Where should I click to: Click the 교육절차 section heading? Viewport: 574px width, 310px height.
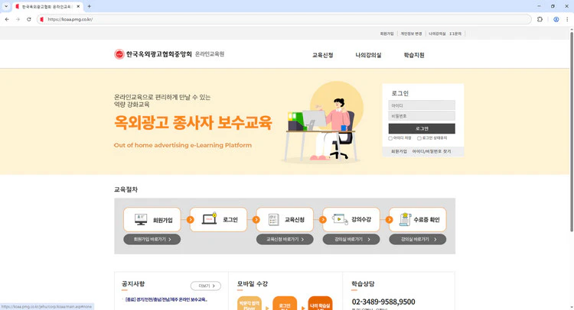pos(126,189)
